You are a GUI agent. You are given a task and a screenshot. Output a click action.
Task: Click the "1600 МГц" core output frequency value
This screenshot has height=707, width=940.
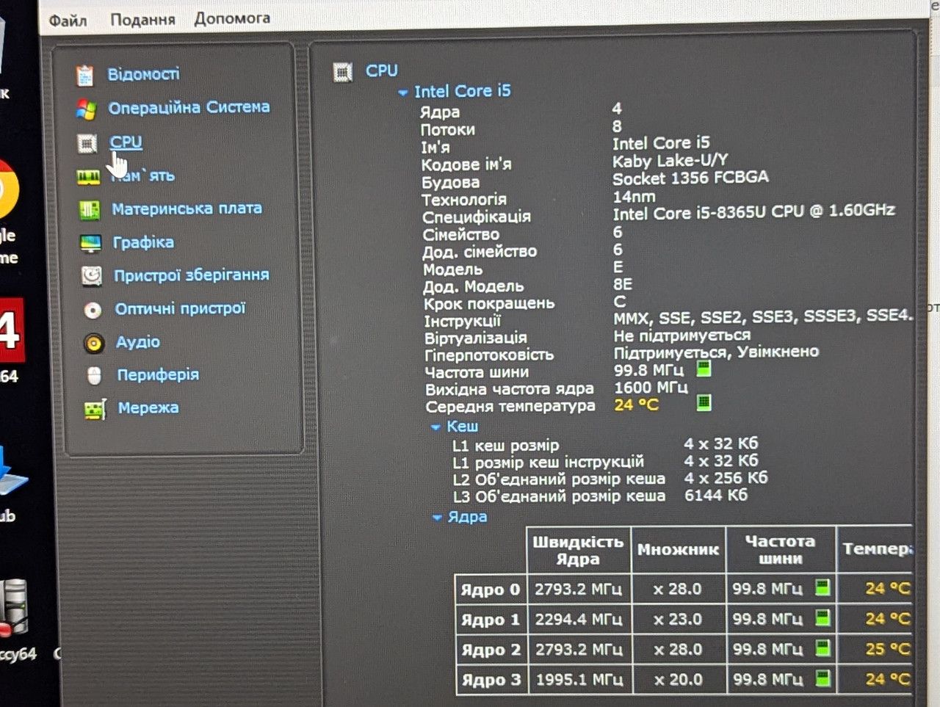651,387
